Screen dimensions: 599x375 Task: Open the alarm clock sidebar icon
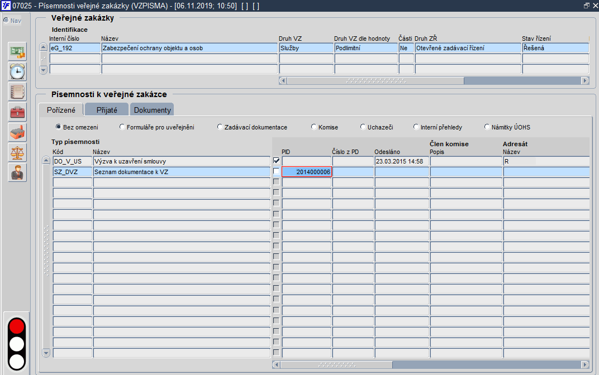(x=17, y=72)
